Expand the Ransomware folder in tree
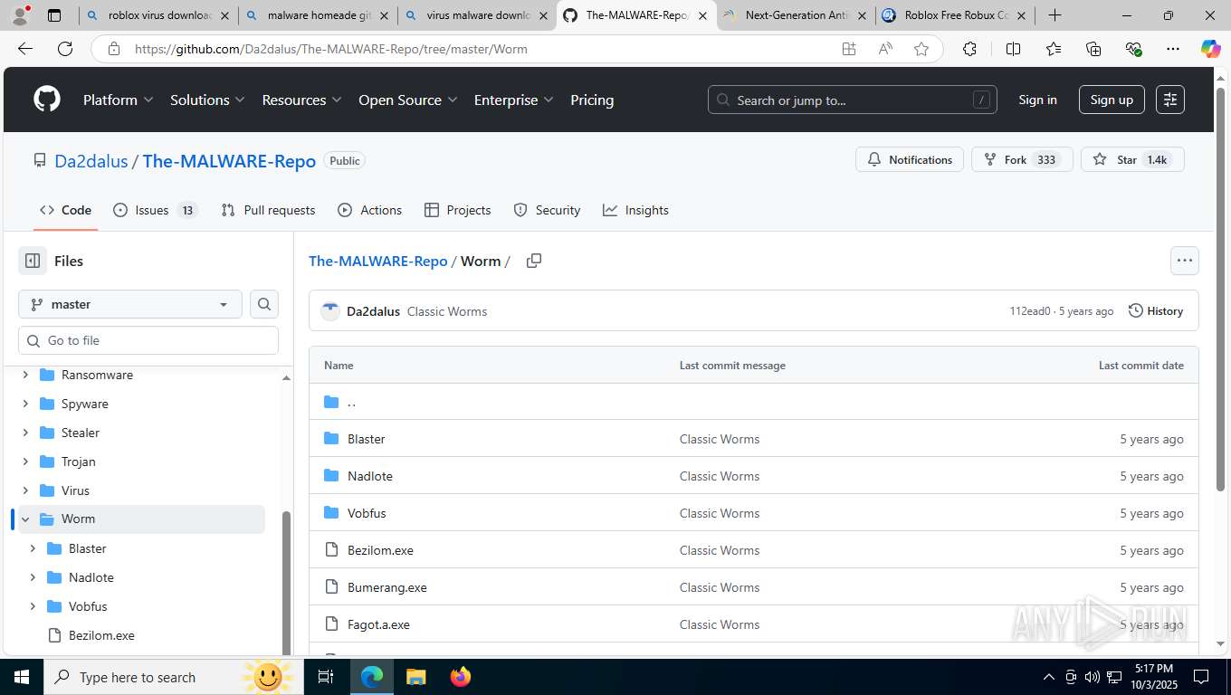Screen dimensions: 1231x695 [x=25, y=375]
